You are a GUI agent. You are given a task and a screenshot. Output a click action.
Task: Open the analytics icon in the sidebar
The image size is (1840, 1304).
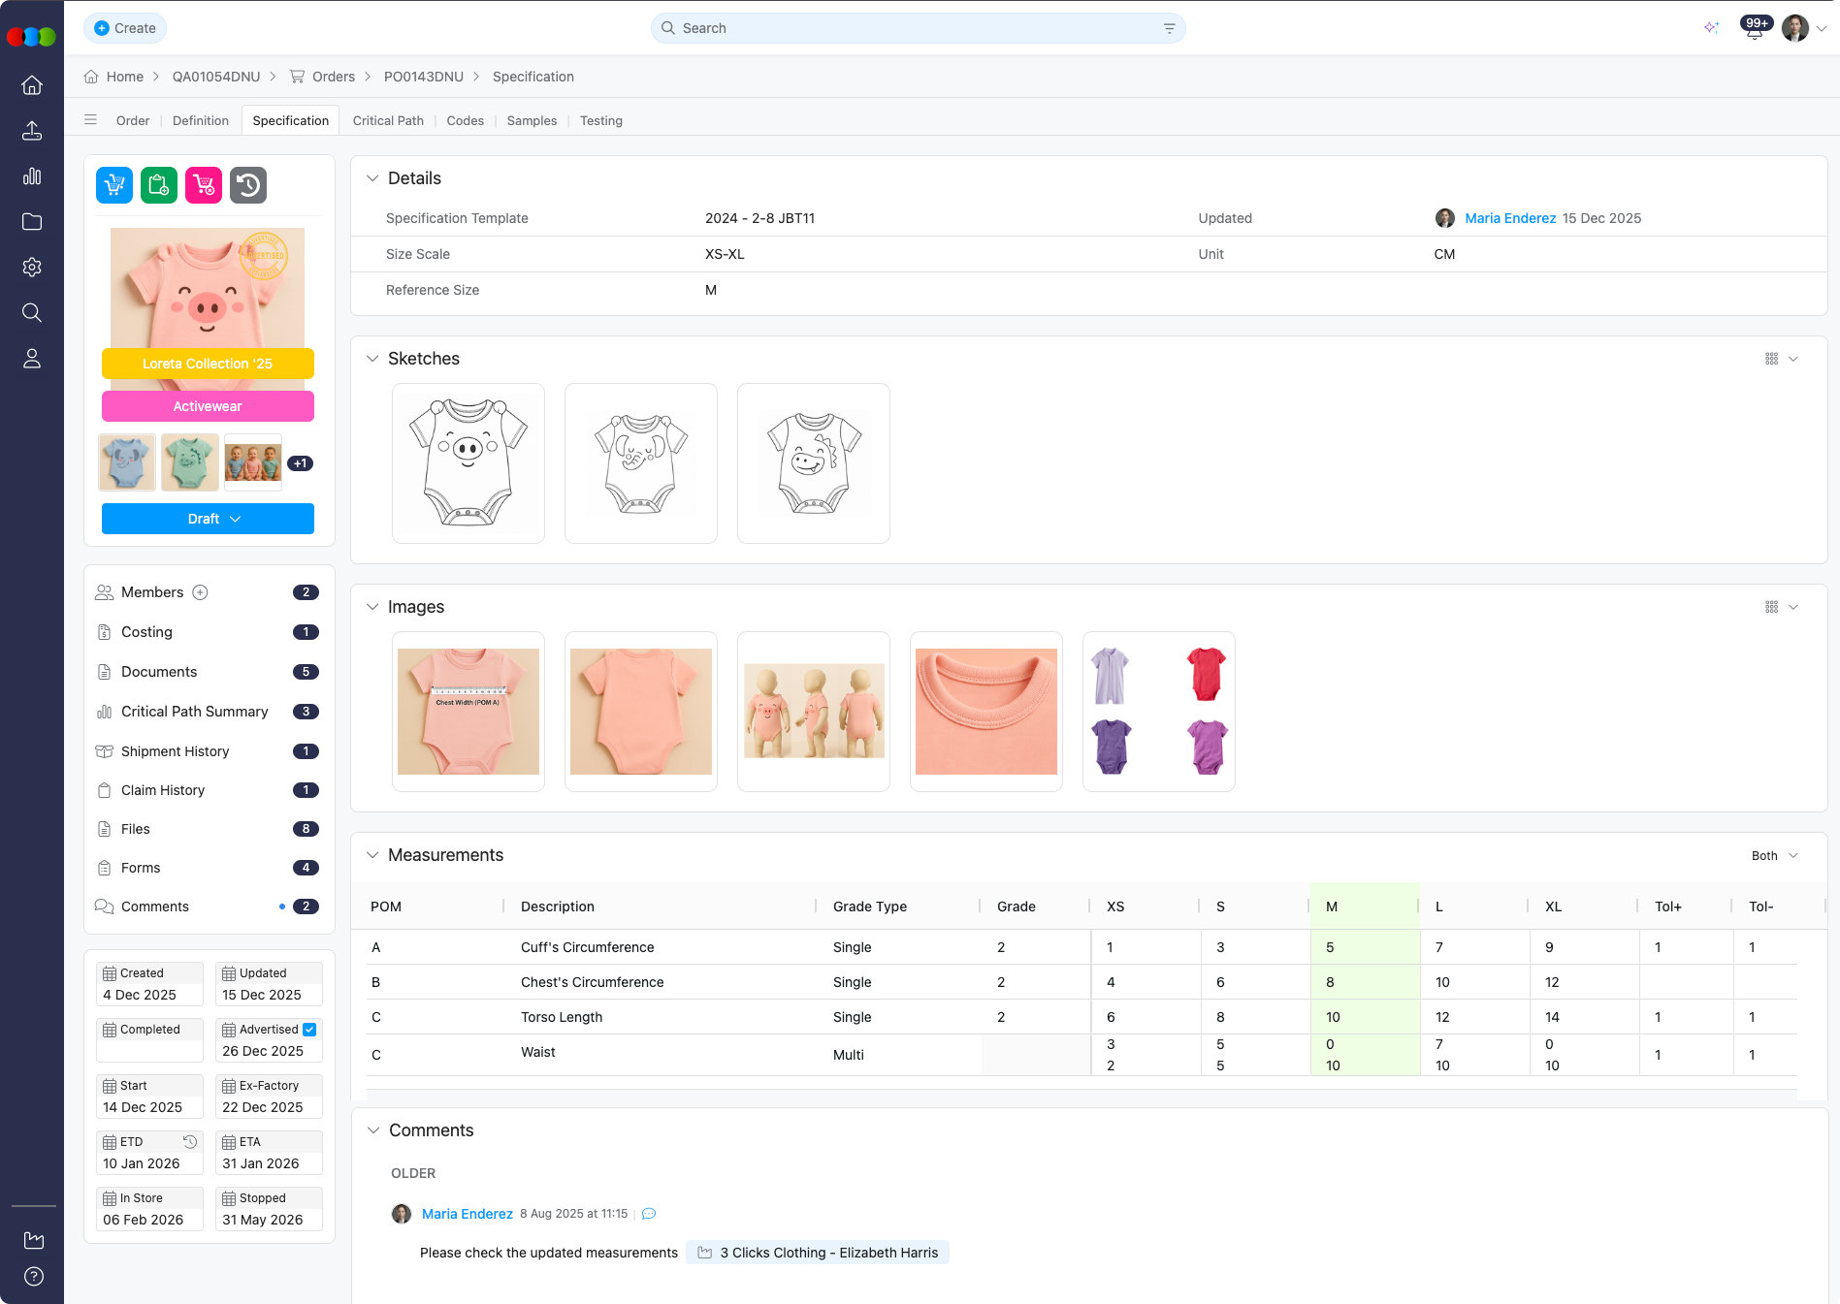click(x=32, y=176)
